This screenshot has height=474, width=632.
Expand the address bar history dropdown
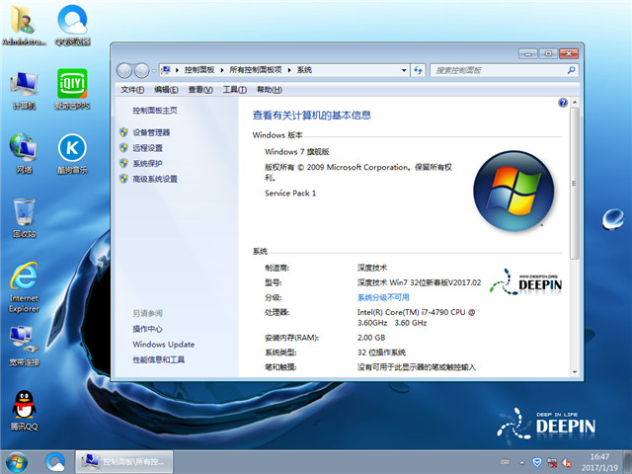pyautogui.click(x=404, y=70)
